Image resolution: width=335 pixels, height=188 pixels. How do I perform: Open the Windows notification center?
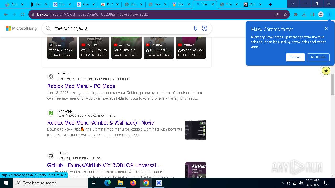point(326,183)
